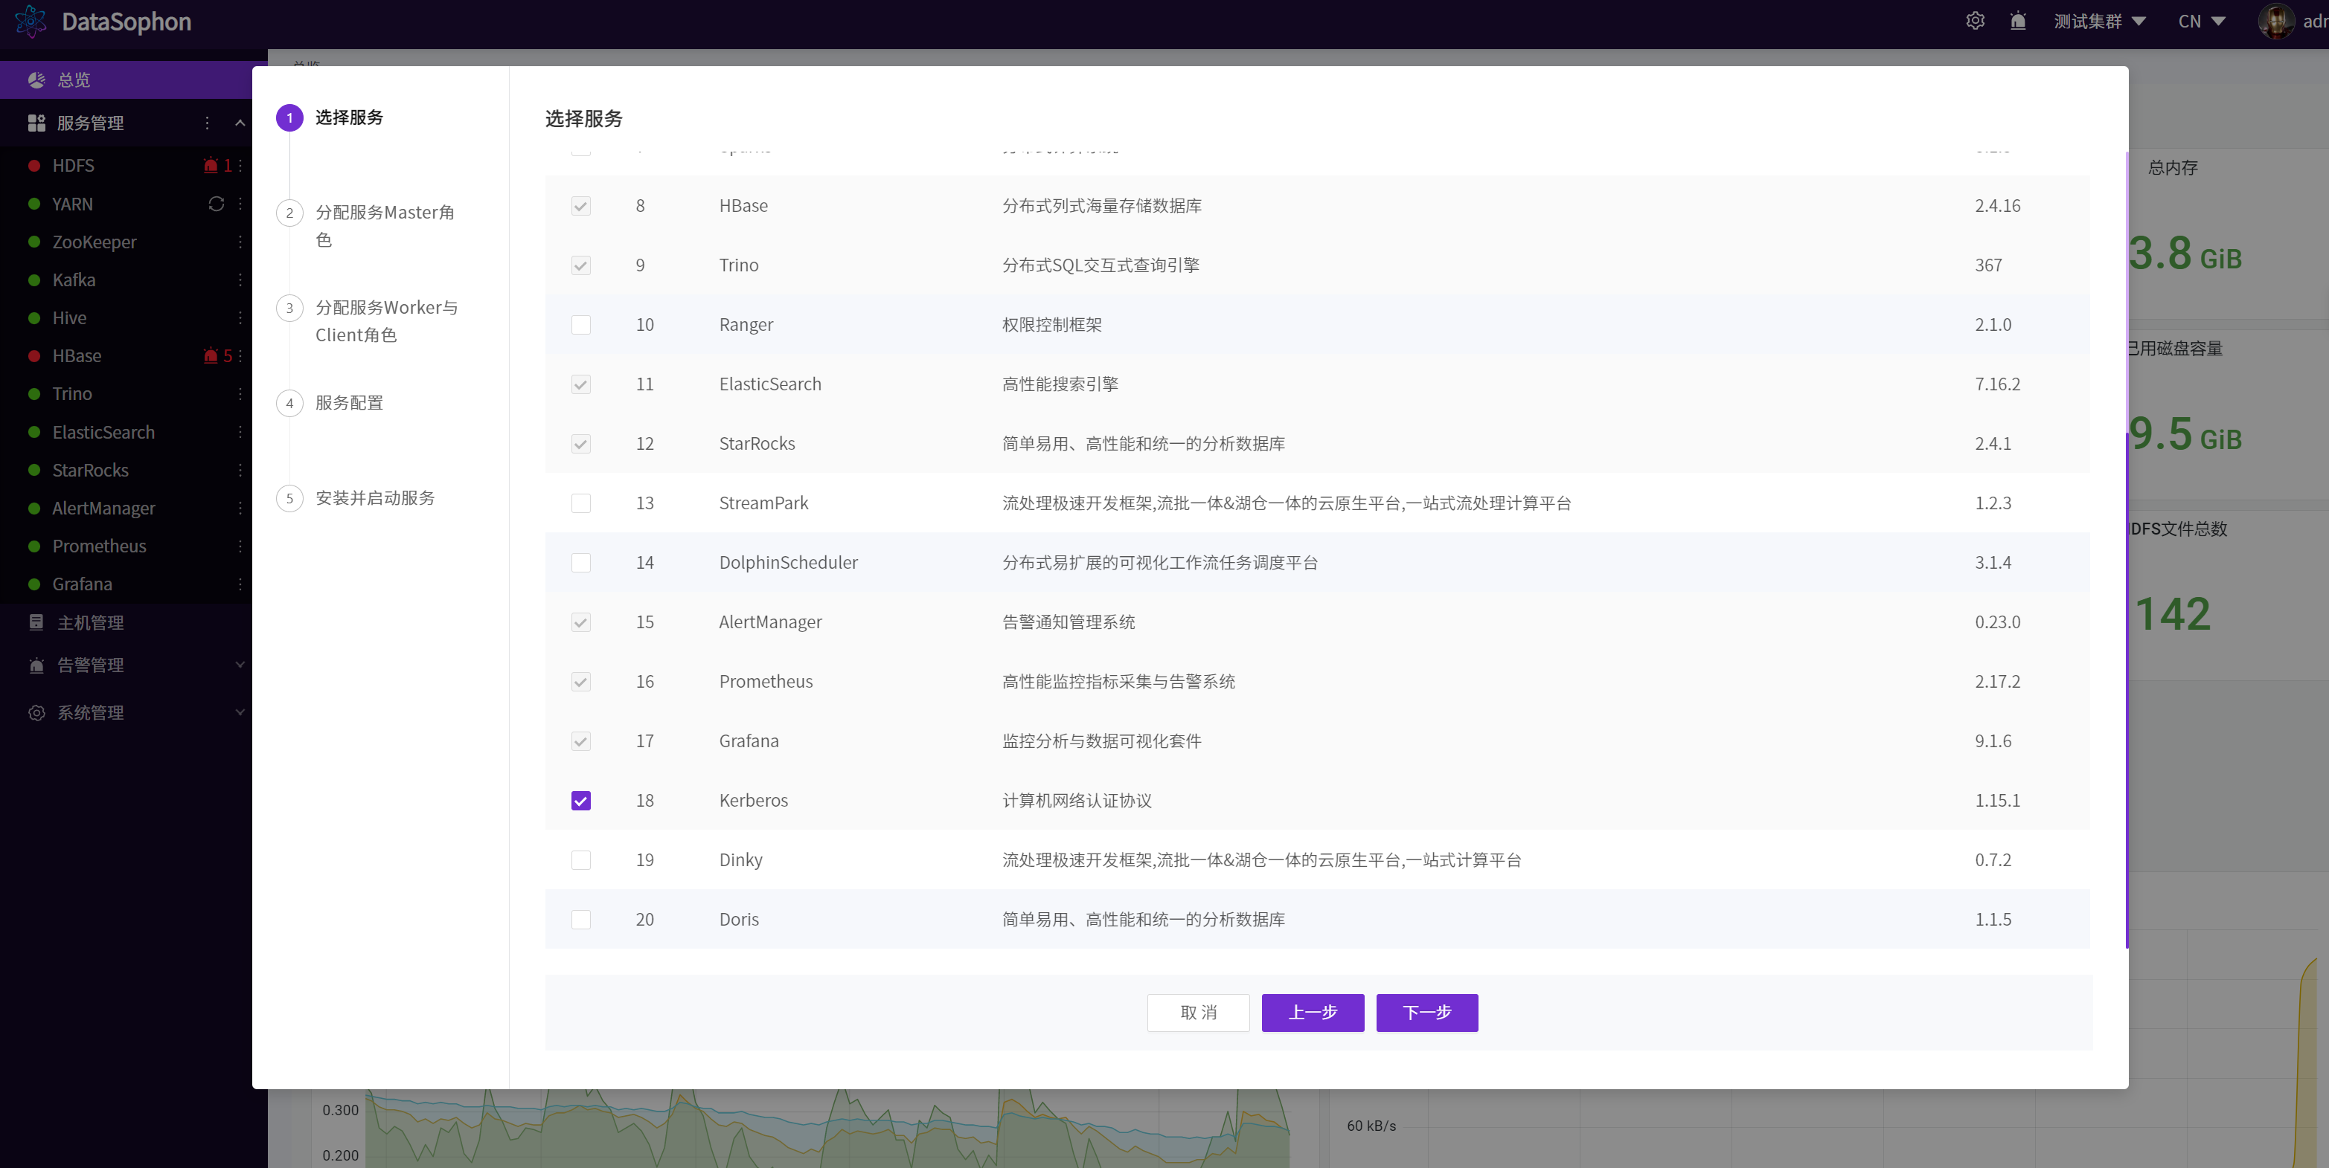Click the AlertManager description 告警通知管理系统
This screenshot has width=2329, height=1168.
click(1068, 622)
